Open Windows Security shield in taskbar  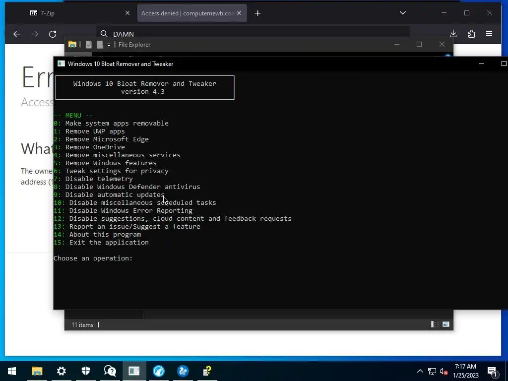coord(85,371)
